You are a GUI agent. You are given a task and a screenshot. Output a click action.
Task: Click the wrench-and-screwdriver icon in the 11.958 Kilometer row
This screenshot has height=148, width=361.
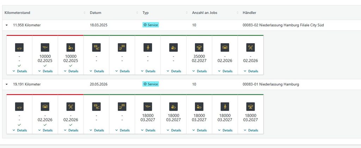[x=251, y=47]
